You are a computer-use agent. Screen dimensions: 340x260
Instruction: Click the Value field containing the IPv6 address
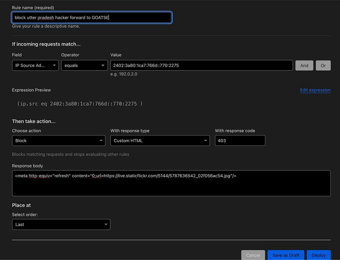tap(201, 66)
